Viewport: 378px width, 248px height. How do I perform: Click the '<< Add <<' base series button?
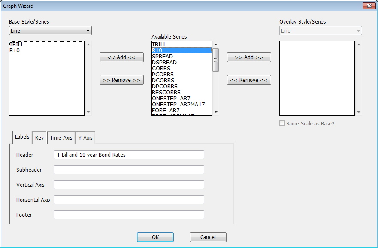tap(121, 57)
